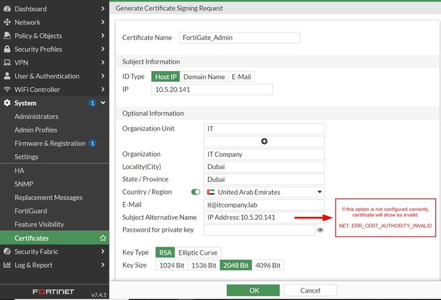This screenshot has height=300, width=441.
Task: Click the Fortinet logo
Action: point(53,292)
